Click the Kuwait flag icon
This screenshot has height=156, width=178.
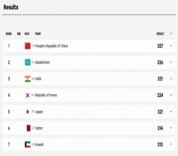27,144
